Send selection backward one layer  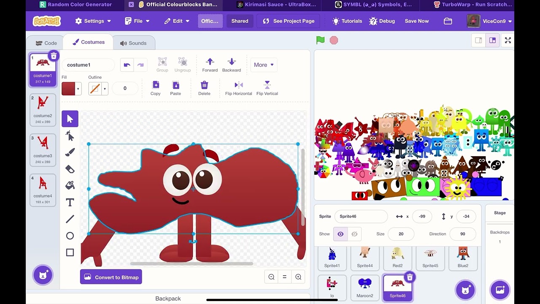point(232,65)
